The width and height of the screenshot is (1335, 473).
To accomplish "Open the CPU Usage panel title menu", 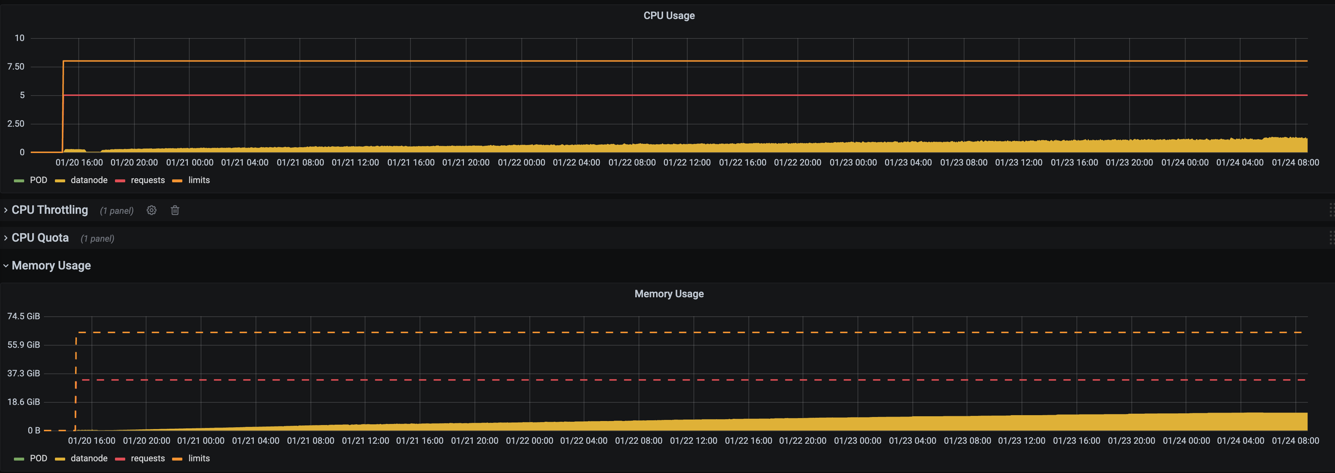I will click(x=669, y=15).
